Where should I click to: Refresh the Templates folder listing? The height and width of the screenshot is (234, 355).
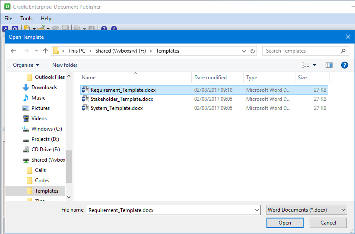click(253, 51)
